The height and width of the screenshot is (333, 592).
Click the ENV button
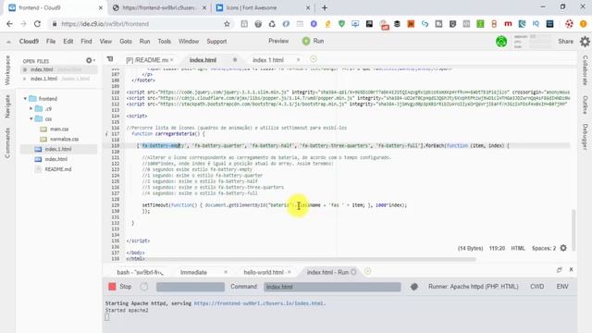coord(562,287)
